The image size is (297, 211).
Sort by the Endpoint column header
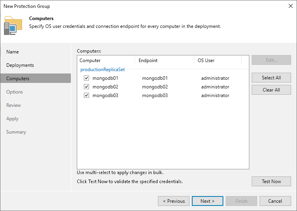164,61
